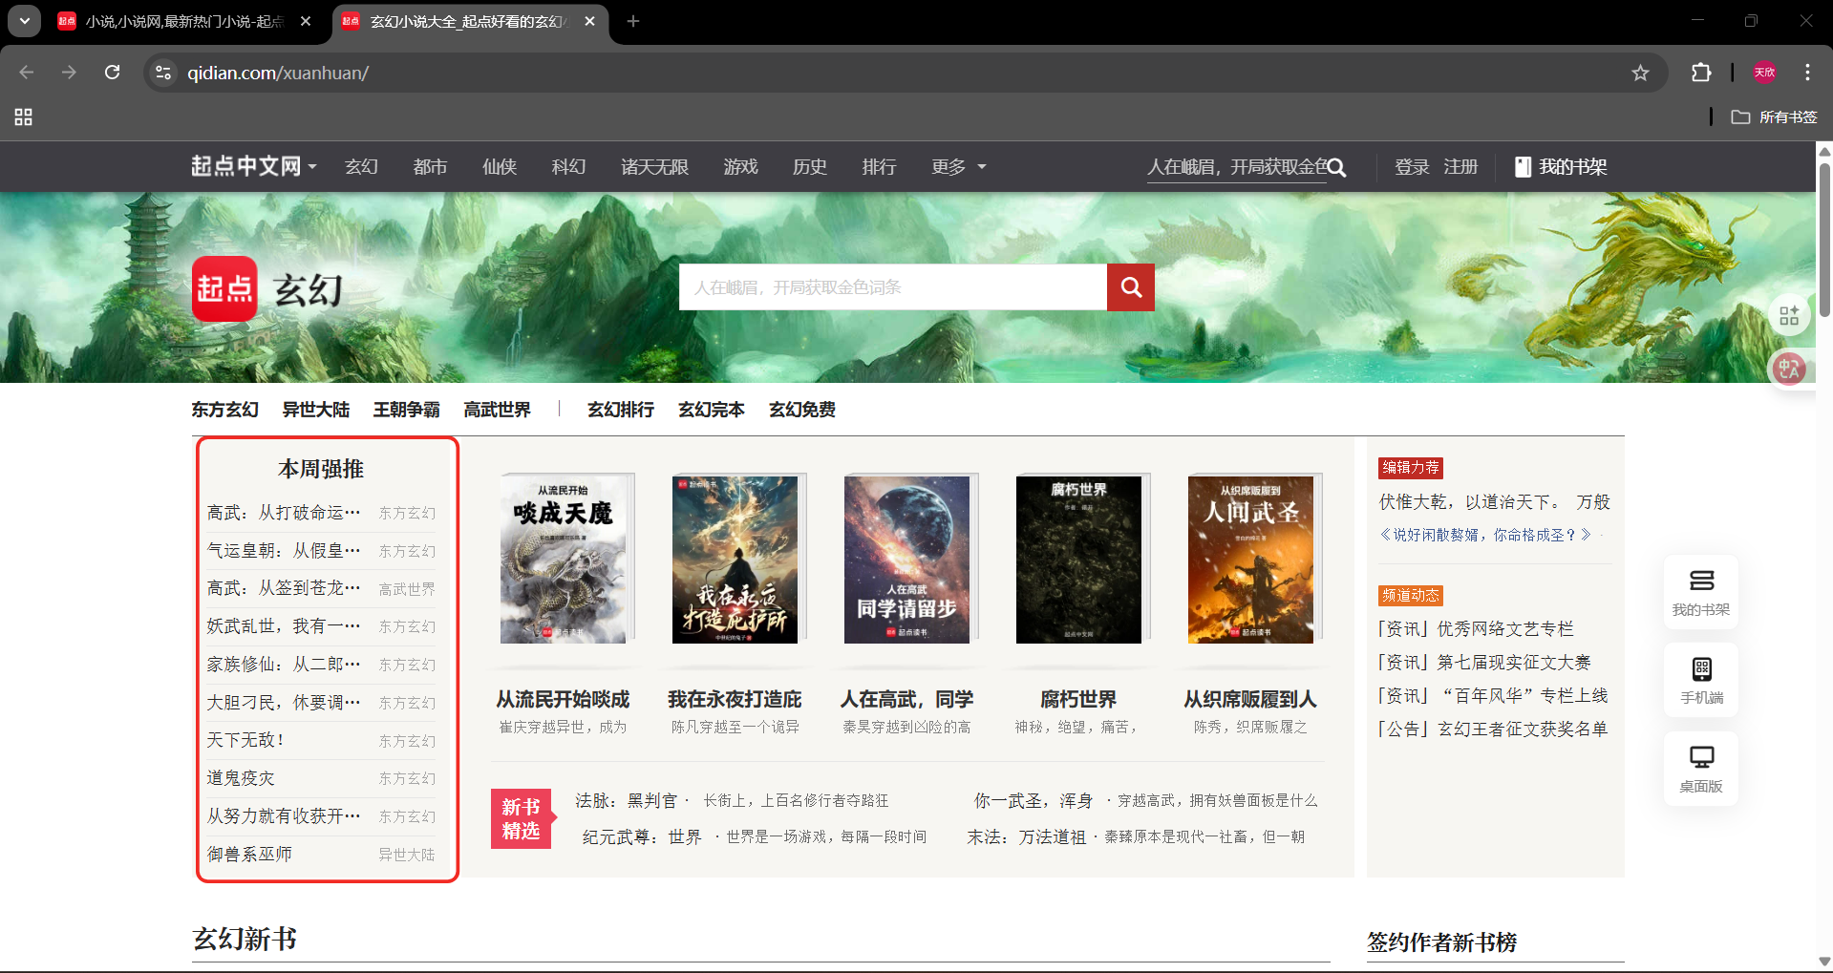Reload the page

point(113,73)
